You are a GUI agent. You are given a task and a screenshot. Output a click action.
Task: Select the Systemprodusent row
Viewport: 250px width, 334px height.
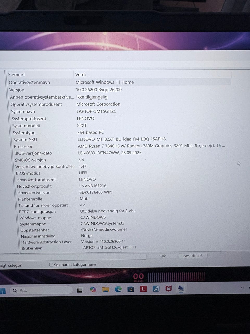click(121, 118)
